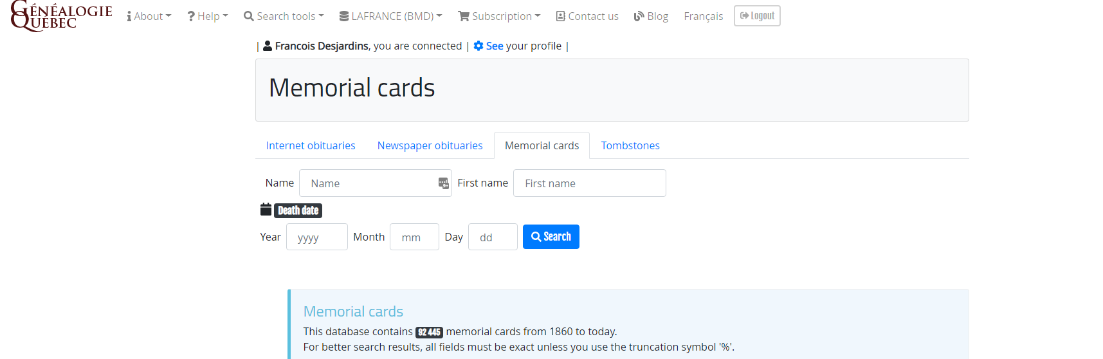Switch to the Internet obituaries tab
Screen dimensions: 1103x359
[311, 145]
